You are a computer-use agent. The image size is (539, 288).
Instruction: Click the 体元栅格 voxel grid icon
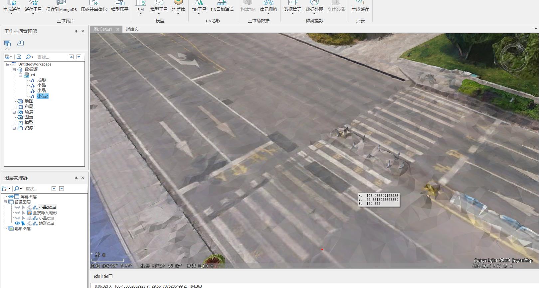pos(268,7)
